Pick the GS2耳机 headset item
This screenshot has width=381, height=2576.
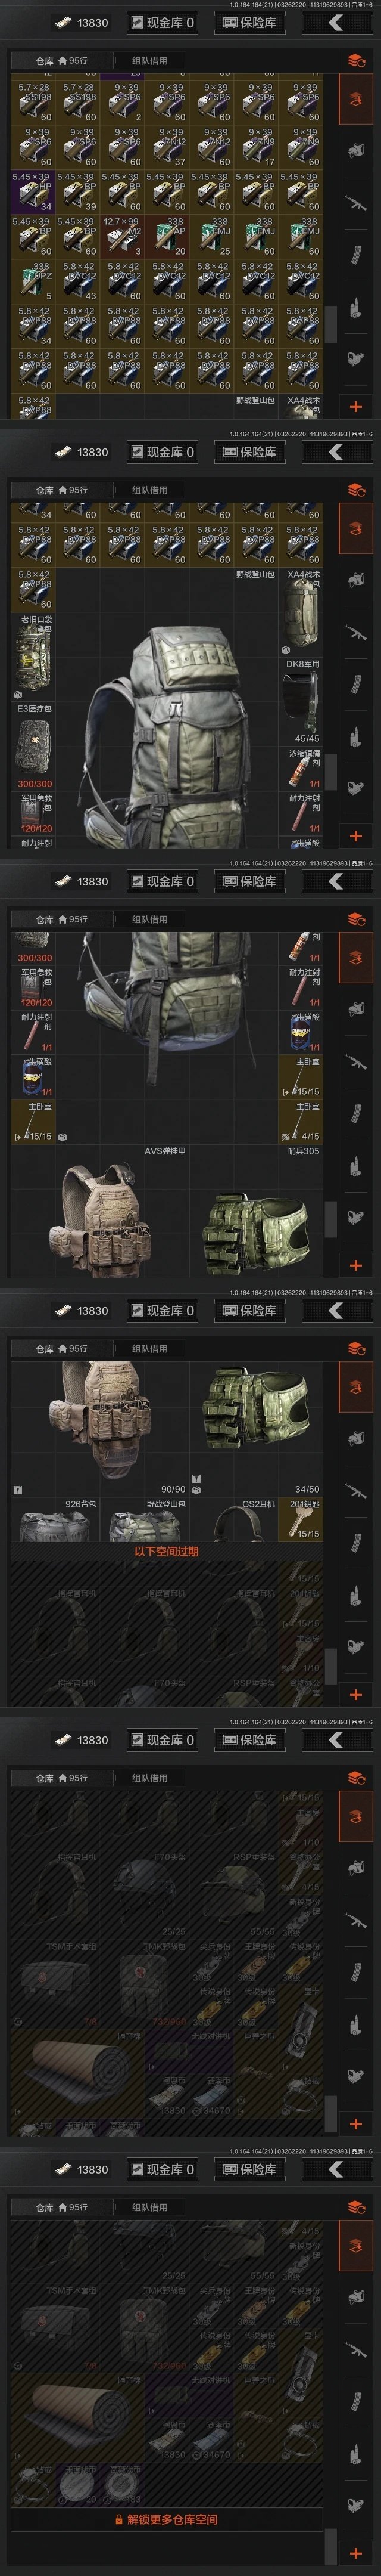257,1519
